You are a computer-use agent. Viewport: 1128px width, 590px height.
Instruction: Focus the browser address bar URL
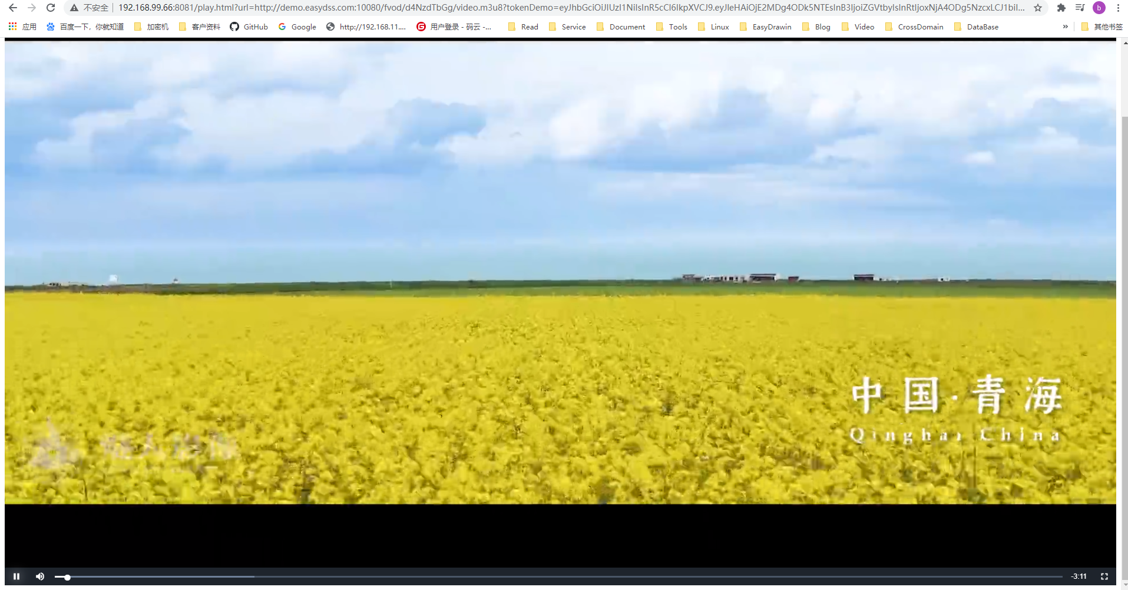coord(571,8)
